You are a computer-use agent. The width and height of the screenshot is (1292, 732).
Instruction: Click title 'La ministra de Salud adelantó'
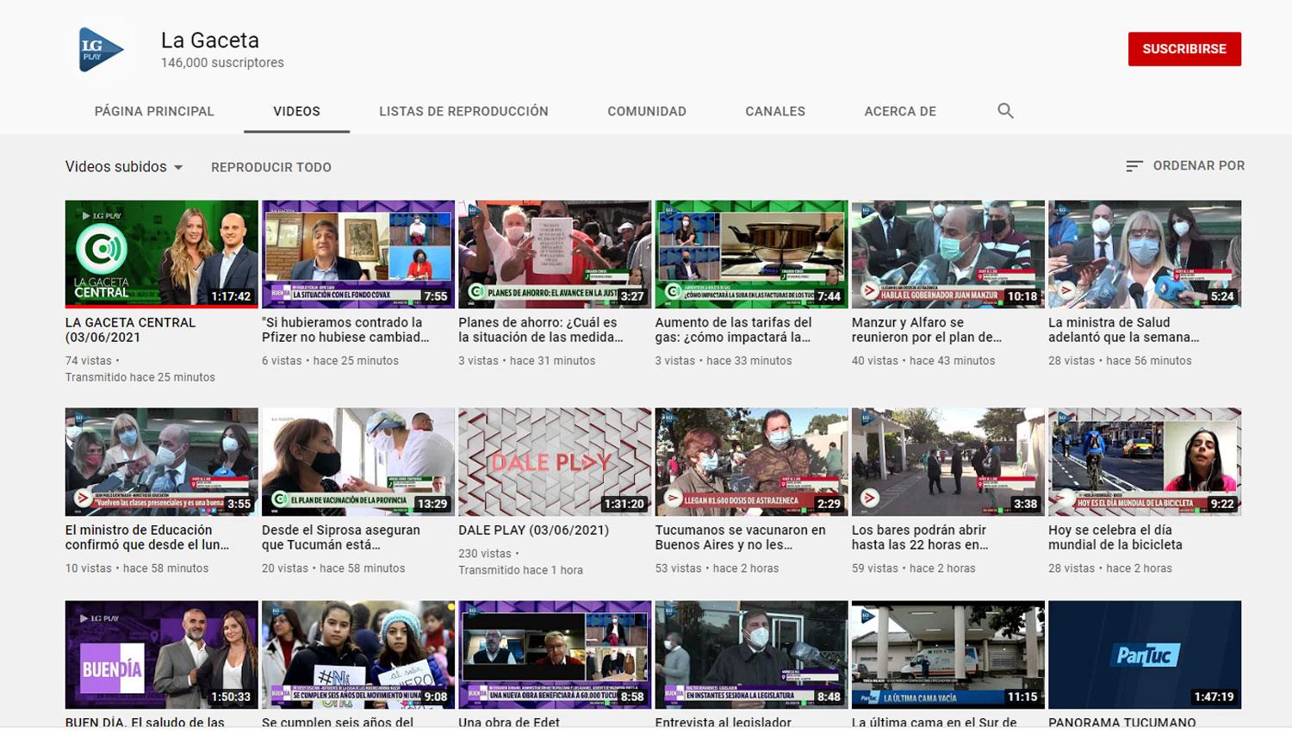(1124, 330)
